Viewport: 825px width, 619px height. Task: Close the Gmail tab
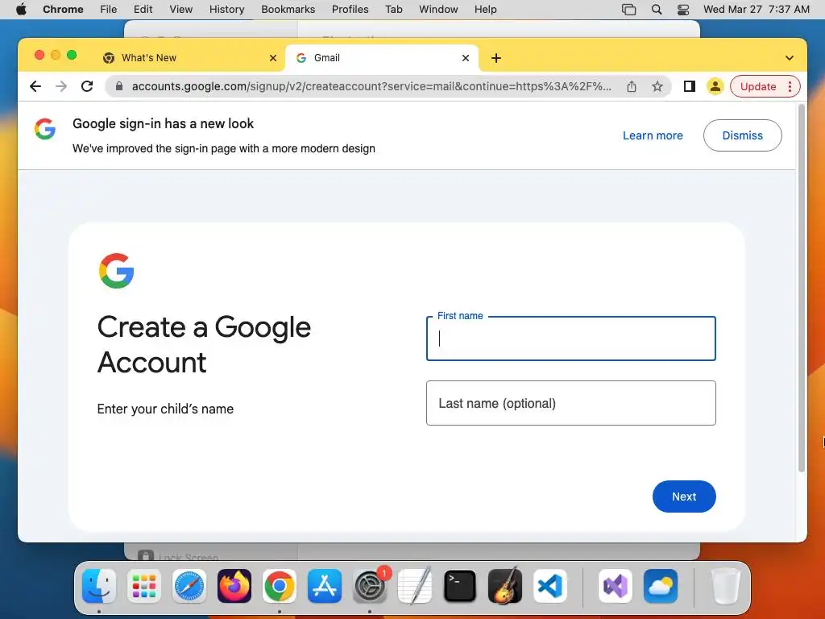coord(466,58)
